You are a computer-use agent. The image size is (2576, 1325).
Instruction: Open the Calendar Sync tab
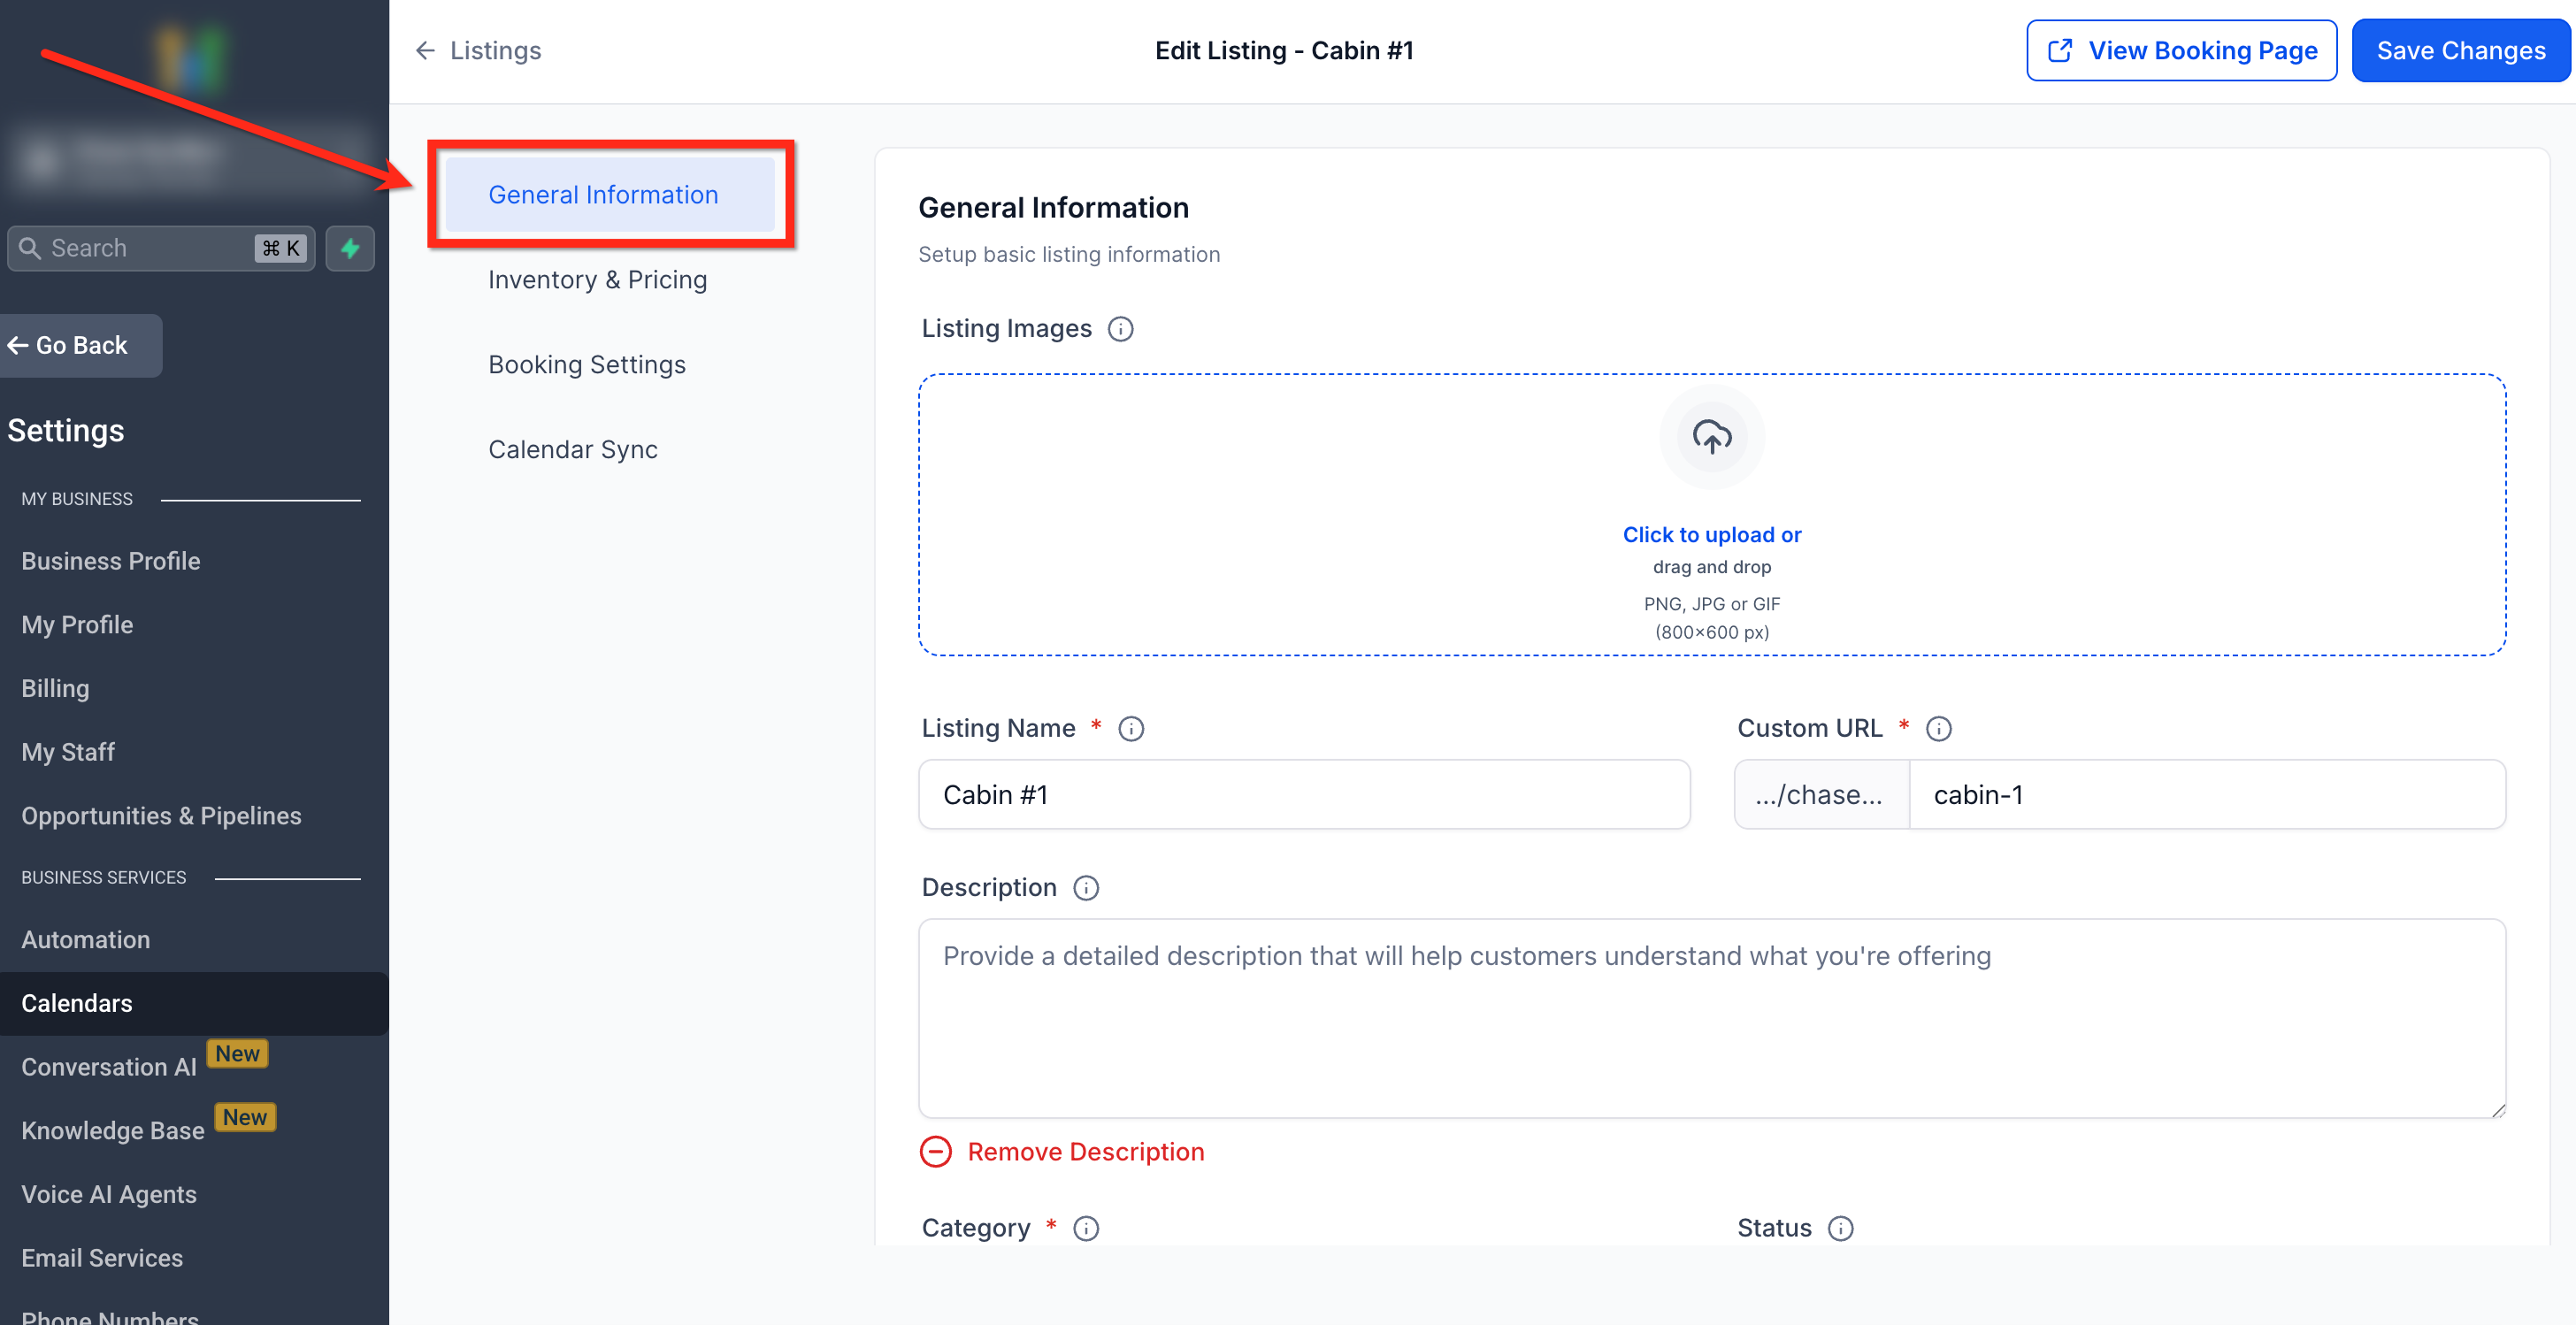coord(573,450)
